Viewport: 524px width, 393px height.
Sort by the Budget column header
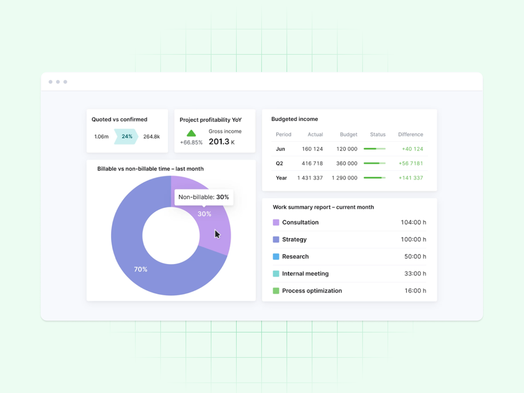point(348,134)
